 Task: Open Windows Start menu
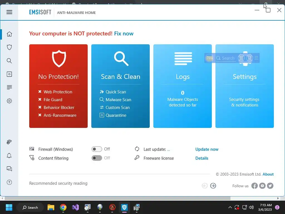coord(9,207)
